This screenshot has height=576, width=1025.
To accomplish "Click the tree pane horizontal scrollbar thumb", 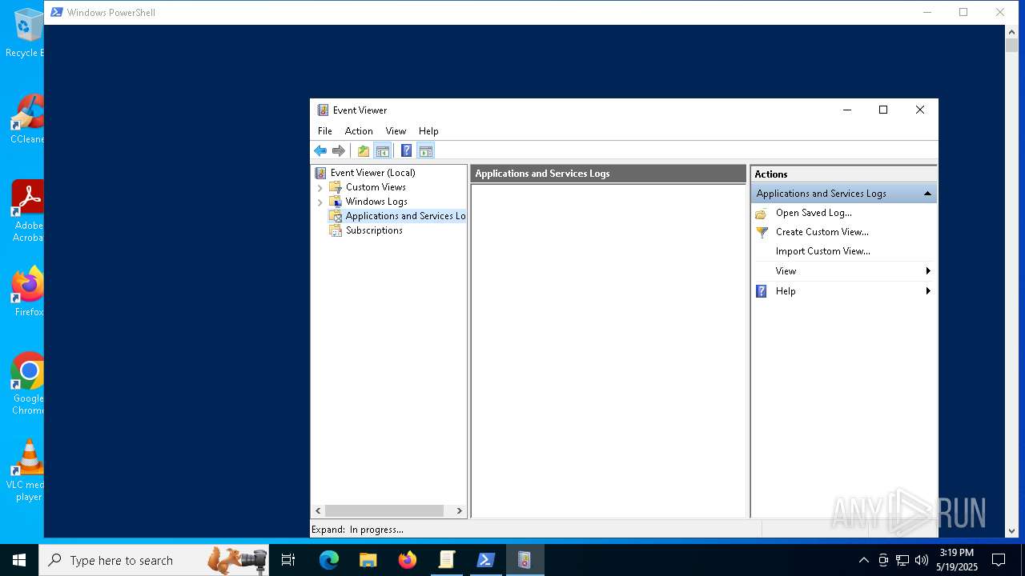I will (x=384, y=510).
